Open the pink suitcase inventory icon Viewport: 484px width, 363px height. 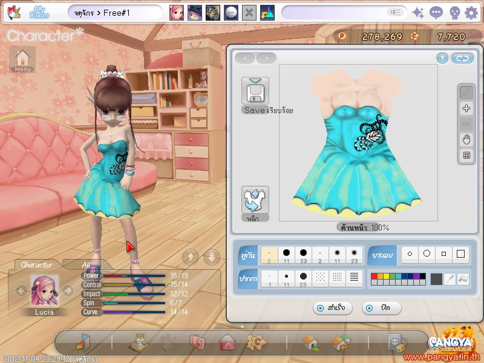[x=197, y=342]
